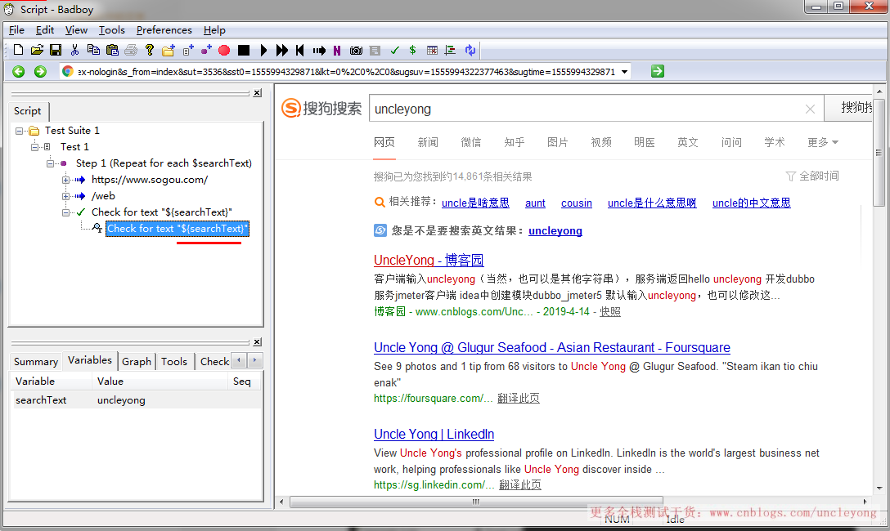Collapse the Check for text assertion node
This screenshot has width=890, height=531.
point(65,213)
